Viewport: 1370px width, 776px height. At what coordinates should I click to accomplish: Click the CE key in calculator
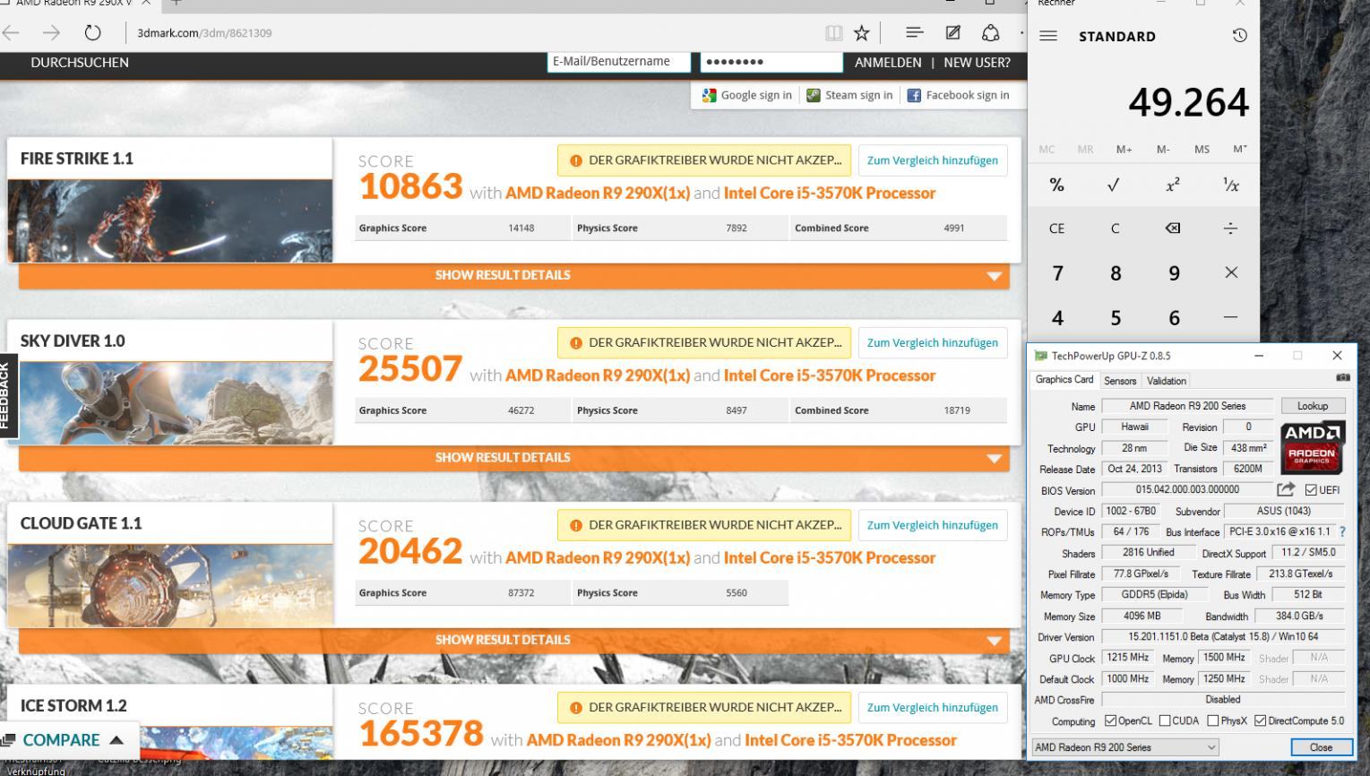(x=1056, y=228)
